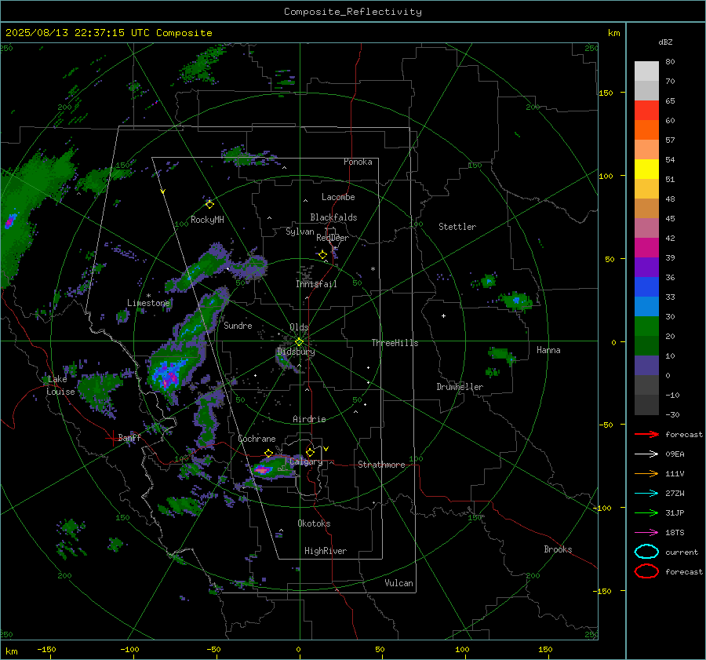
Task: Click the -150 tick on bottom km axis
Action: (x=46, y=649)
